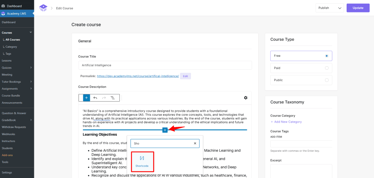The image size is (374, 178).
Task: Expand the Quizzes sidebar submenu
Action: click(31, 68)
